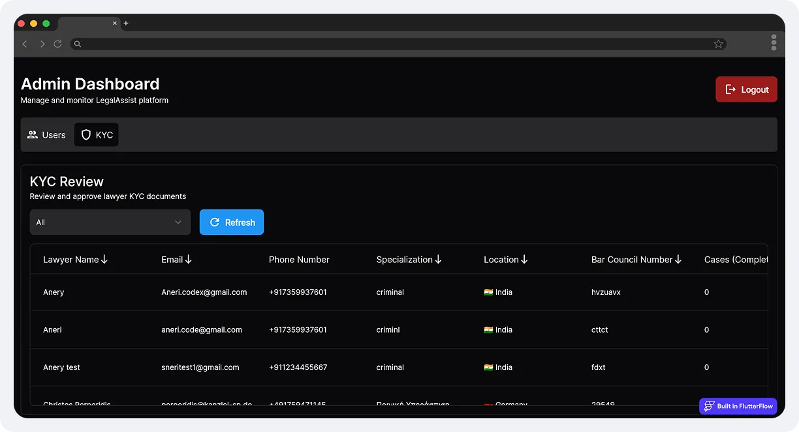This screenshot has height=432, width=799.
Task: Sort by Location column arrow
Action: [524, 259]
